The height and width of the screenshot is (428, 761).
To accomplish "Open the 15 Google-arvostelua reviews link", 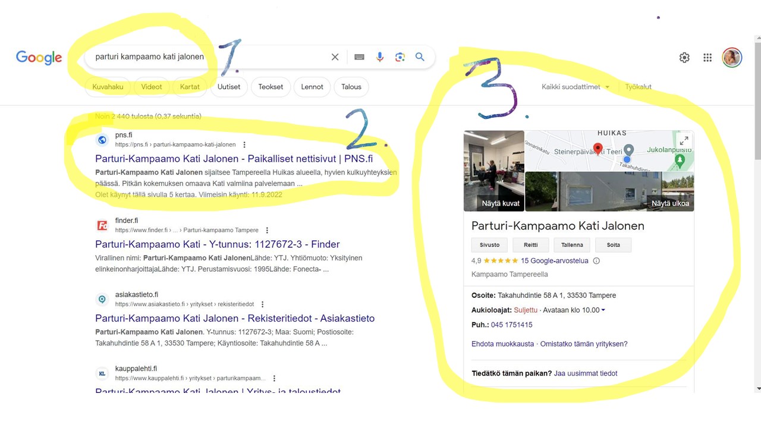I will tap(554, 261).
